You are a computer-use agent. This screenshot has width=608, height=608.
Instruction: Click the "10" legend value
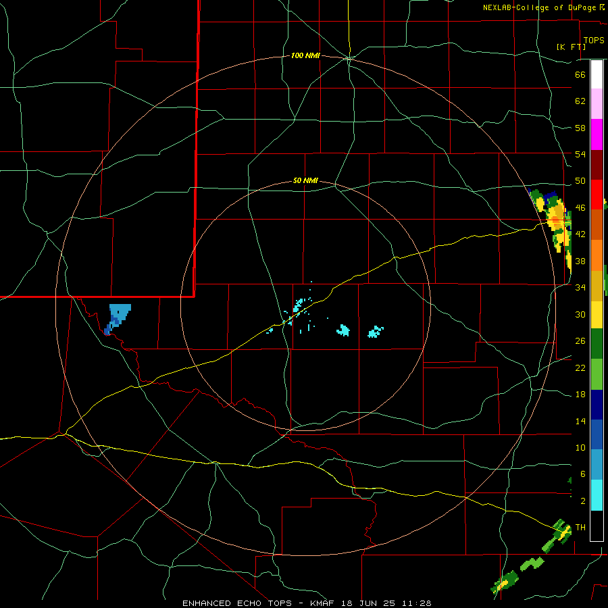tap(580, 448)
